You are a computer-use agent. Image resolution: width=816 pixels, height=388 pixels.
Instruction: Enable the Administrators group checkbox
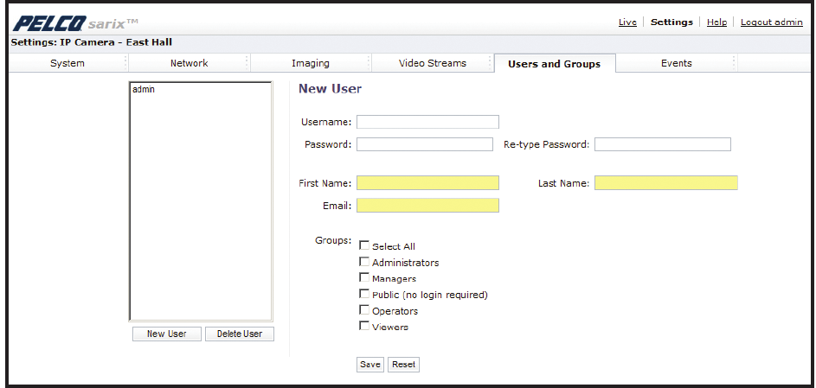click(364, 262)
